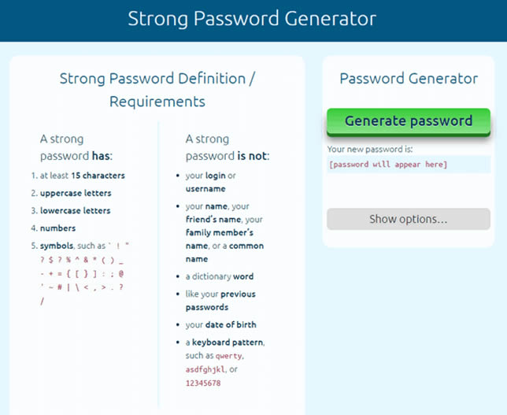Click the Password Generator panel heading

click(x=408, y=79)
